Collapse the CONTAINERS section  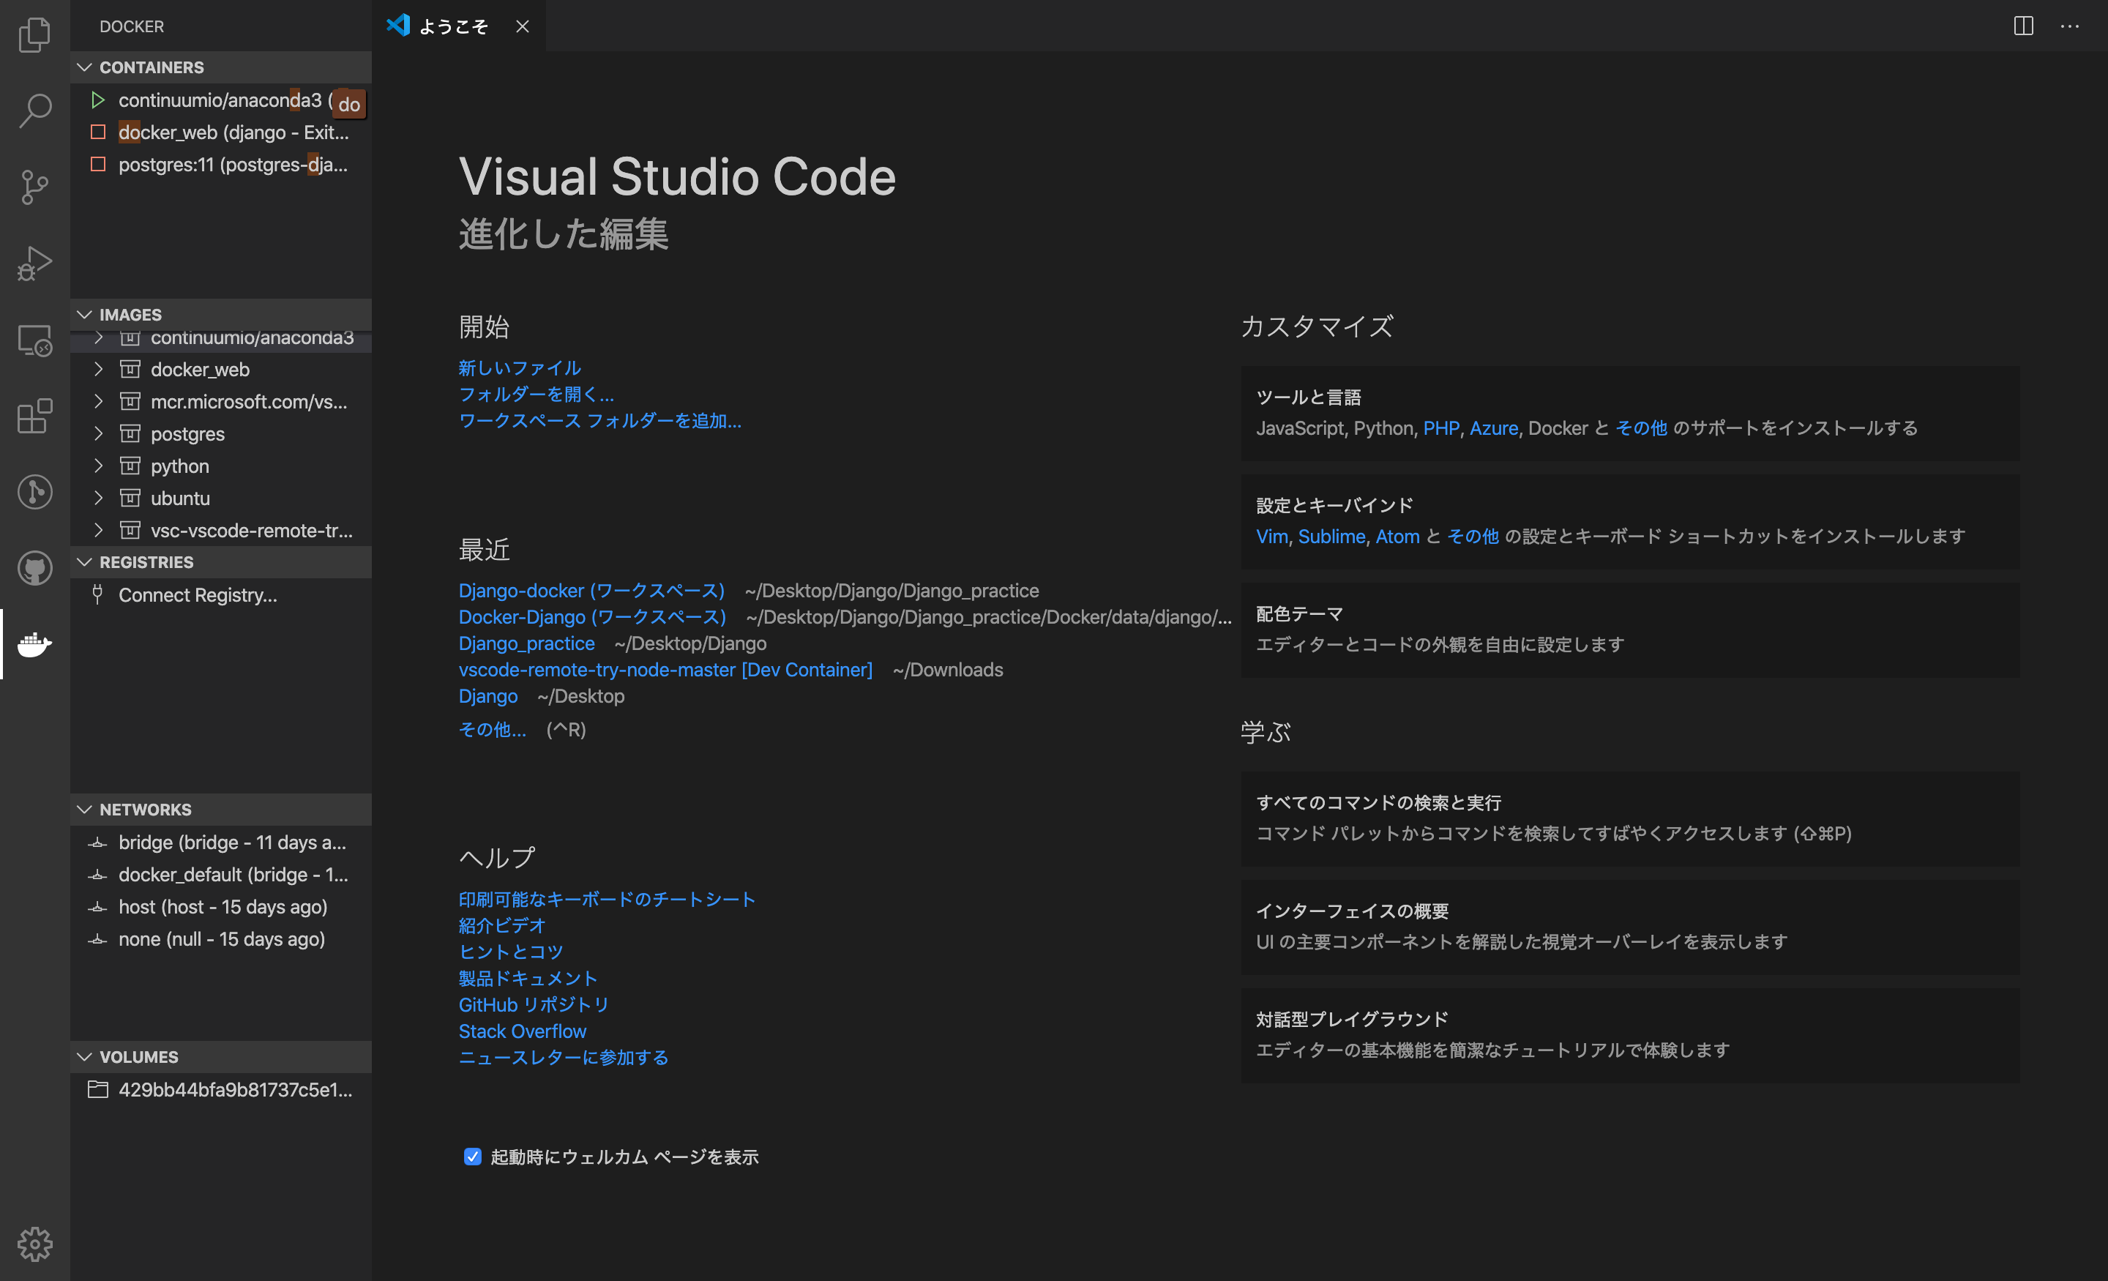pos(84,67)
